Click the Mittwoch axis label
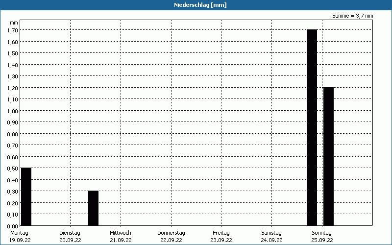 point(121,233)
